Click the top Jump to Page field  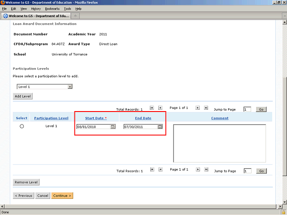click(x=247, y=109)
